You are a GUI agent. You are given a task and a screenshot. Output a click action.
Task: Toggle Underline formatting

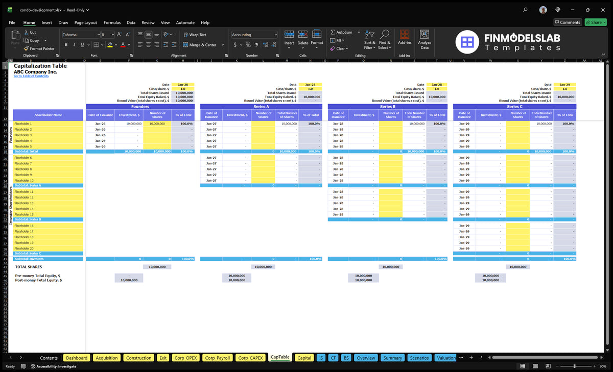pos(82,45)
